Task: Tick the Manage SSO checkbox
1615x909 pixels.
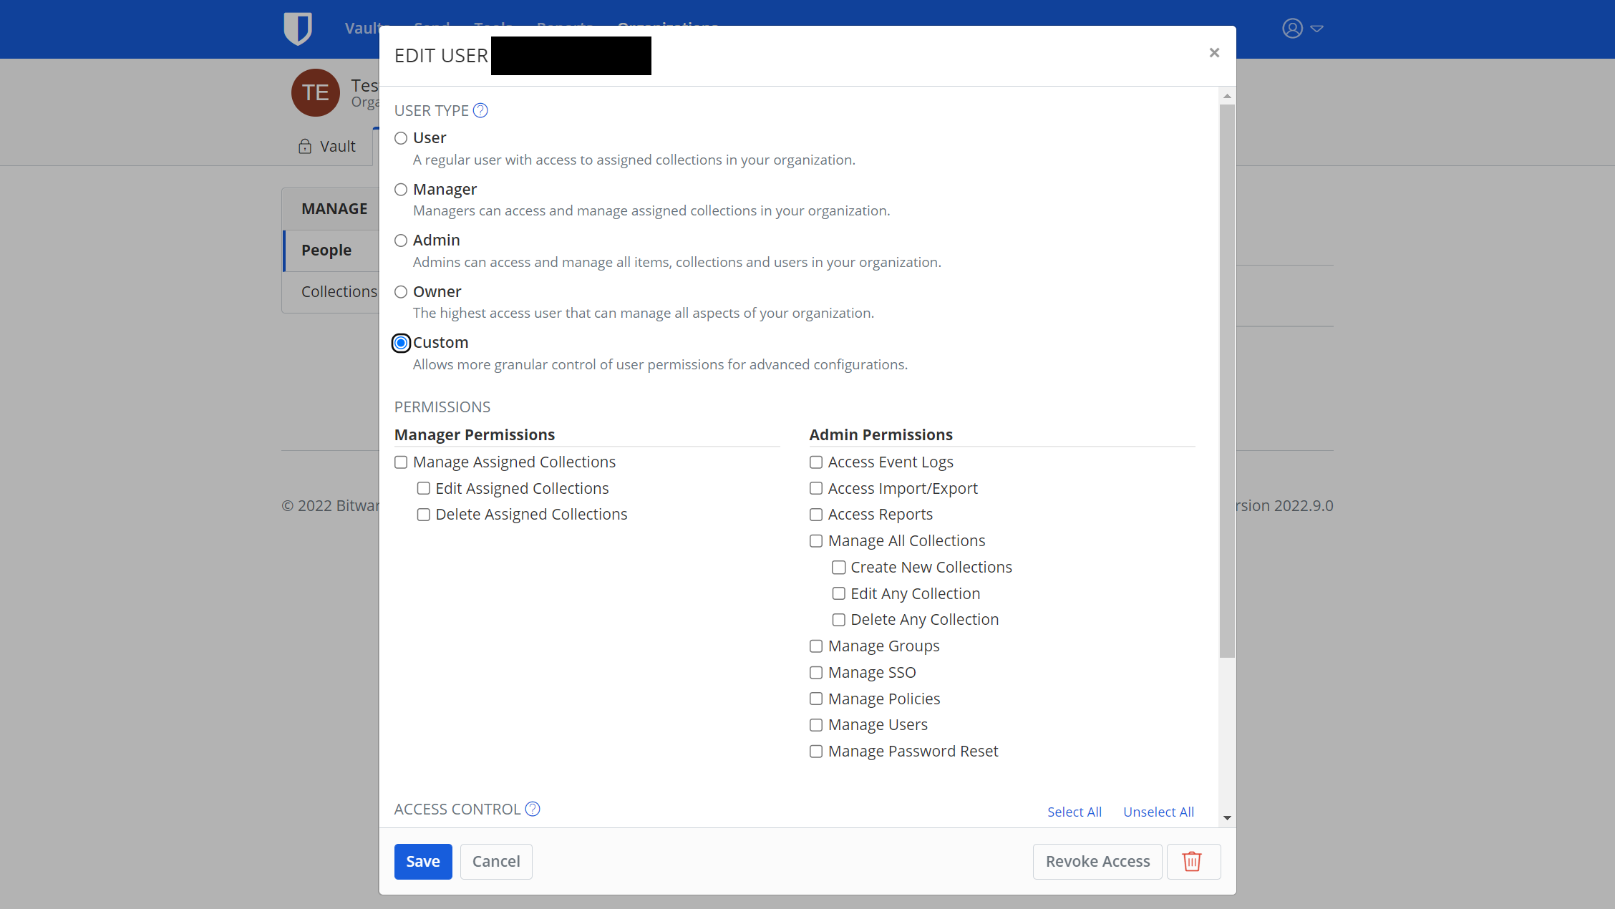Action: [x=816, y=673]
